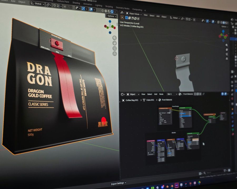The image size is (237, 189).
Task: Open shading options arrow in left viewport
Action: pyautogui.click(x=115, y=12)
